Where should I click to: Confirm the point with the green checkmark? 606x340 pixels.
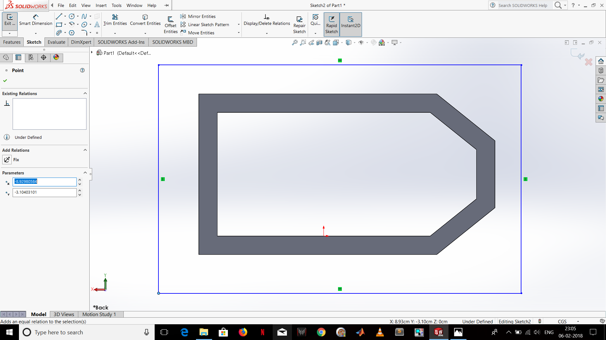pyautogui.click(x=5, y=80)
